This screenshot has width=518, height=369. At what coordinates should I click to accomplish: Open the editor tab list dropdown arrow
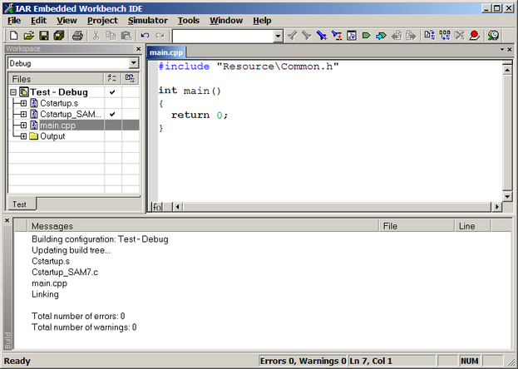(502, 50)
